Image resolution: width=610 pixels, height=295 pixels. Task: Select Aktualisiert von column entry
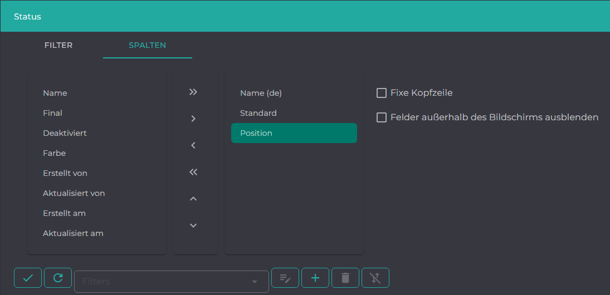click(97, 193)
